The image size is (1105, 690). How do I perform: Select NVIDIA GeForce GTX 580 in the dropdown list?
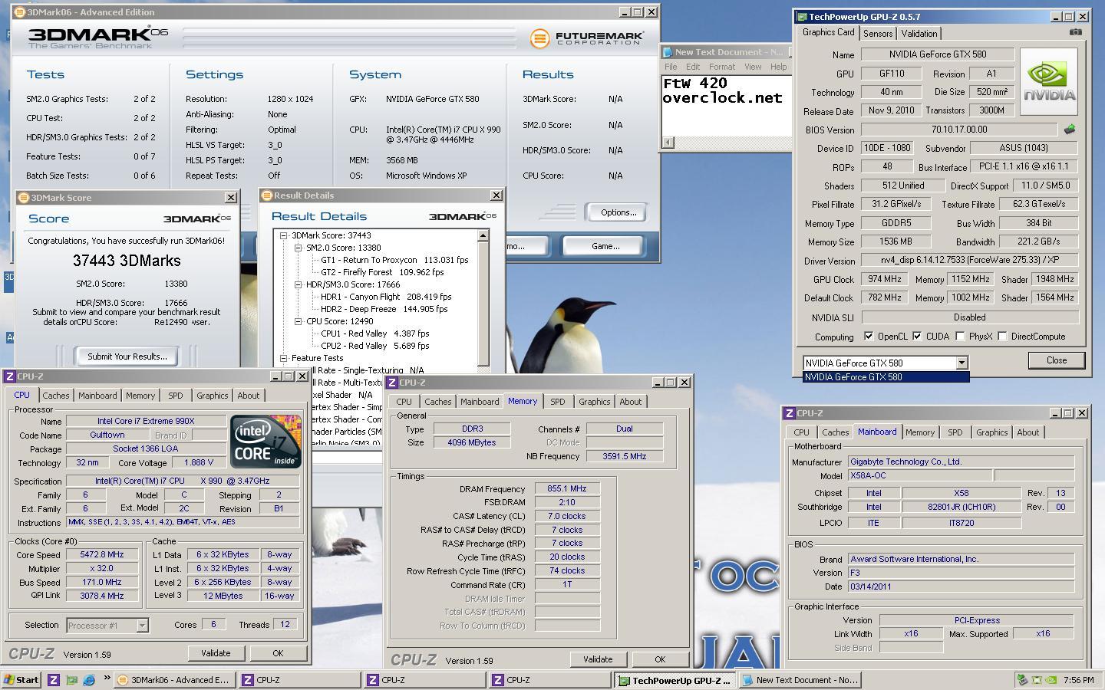(x=886, y=377)
